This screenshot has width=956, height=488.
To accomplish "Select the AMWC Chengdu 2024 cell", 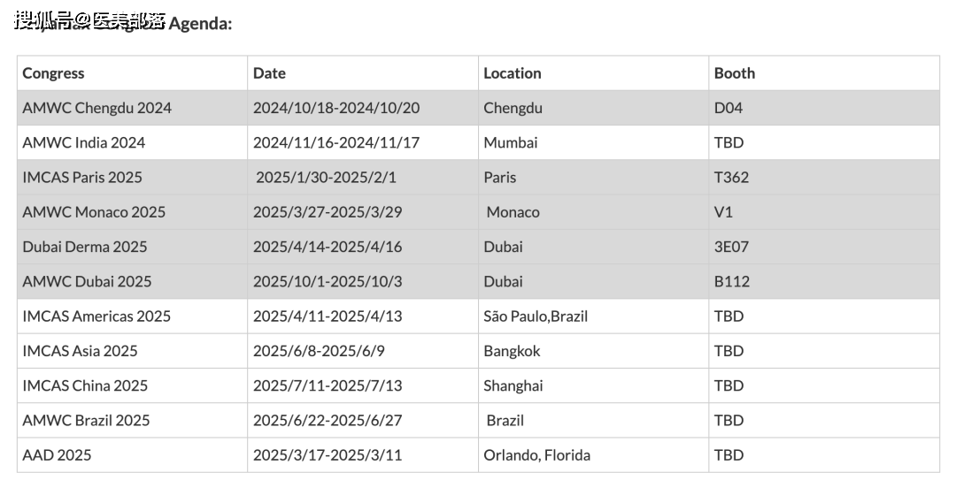I will pyautogui.click(x=132, y=108).
